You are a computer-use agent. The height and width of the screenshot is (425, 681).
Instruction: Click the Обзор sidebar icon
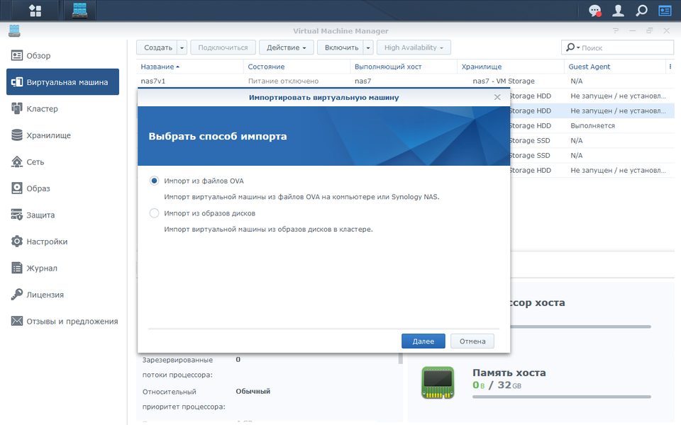[x=17, y=55]
